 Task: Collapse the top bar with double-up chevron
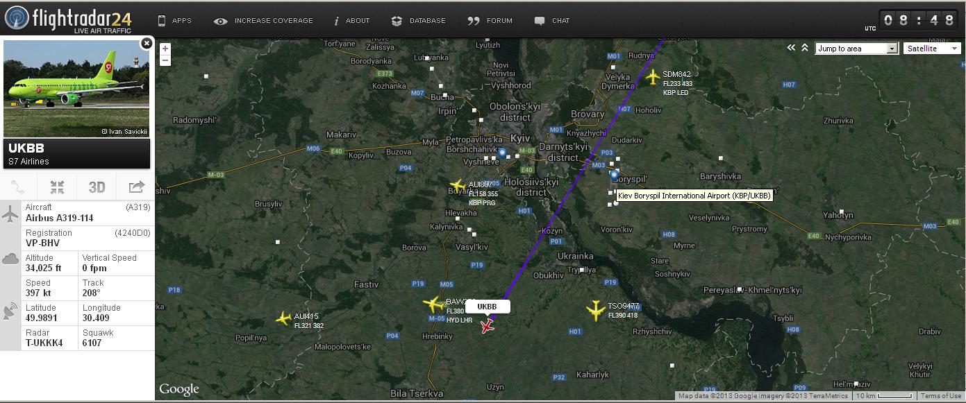[805, 48]
